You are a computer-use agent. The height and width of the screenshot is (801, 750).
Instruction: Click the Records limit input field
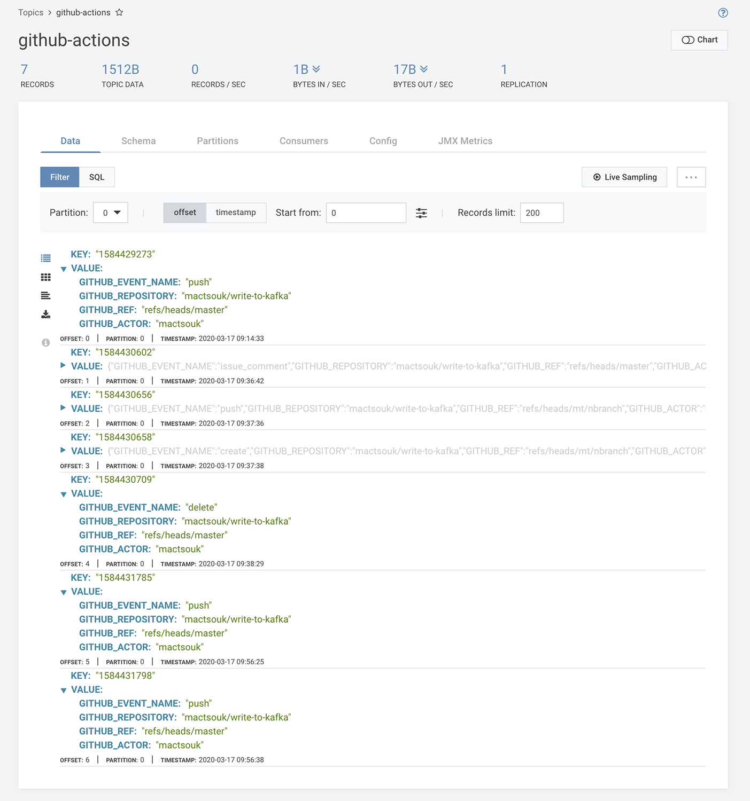542,213
